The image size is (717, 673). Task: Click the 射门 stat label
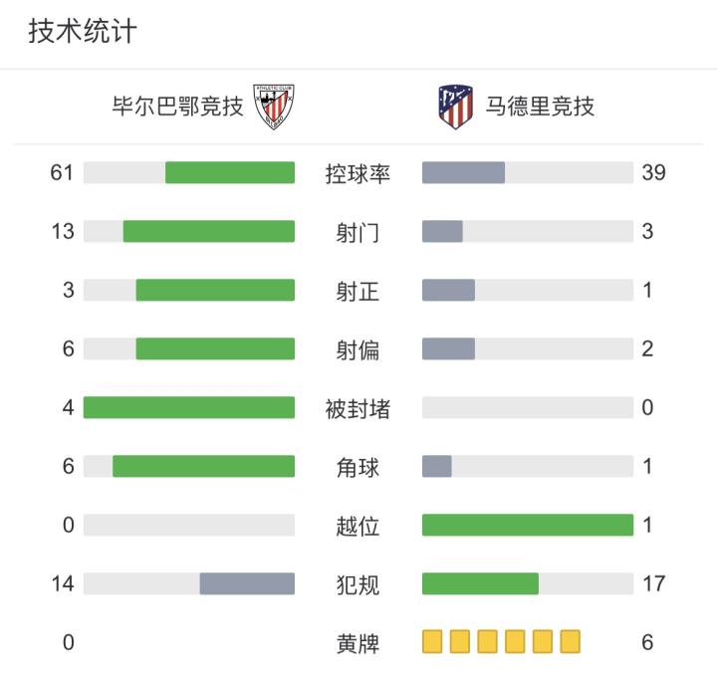[358, 232]
